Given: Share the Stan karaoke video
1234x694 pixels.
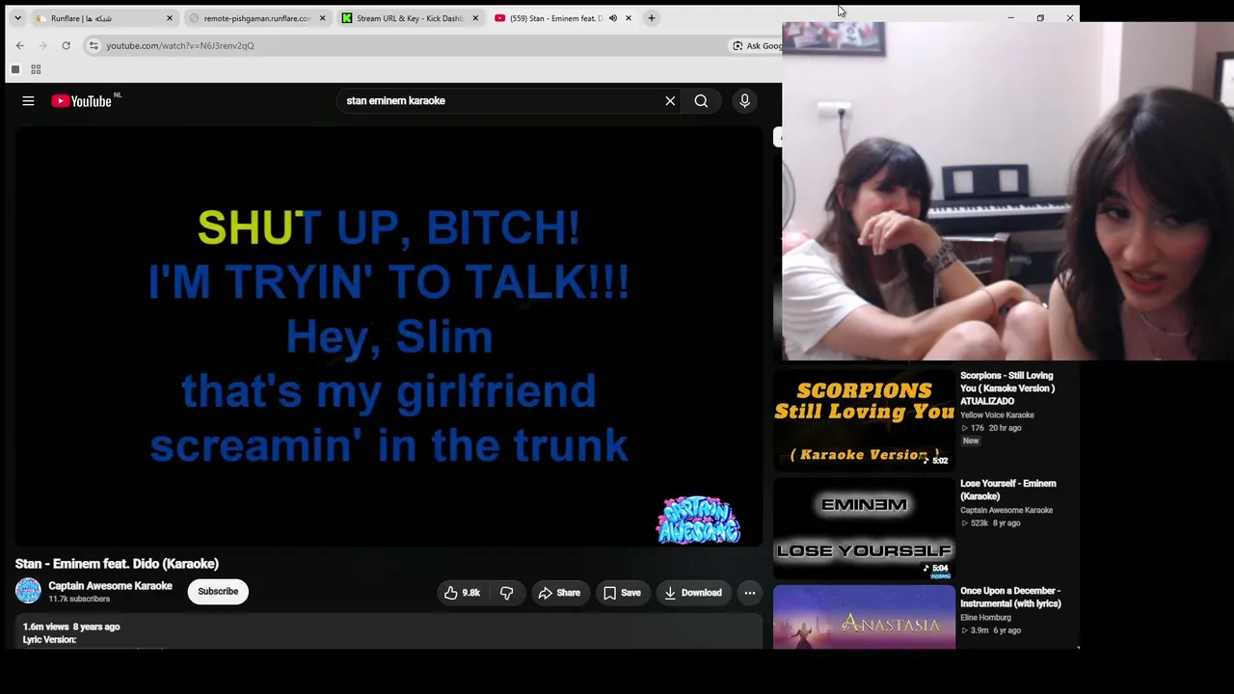Looking at the screenshot, I should [x=559, y=593].
